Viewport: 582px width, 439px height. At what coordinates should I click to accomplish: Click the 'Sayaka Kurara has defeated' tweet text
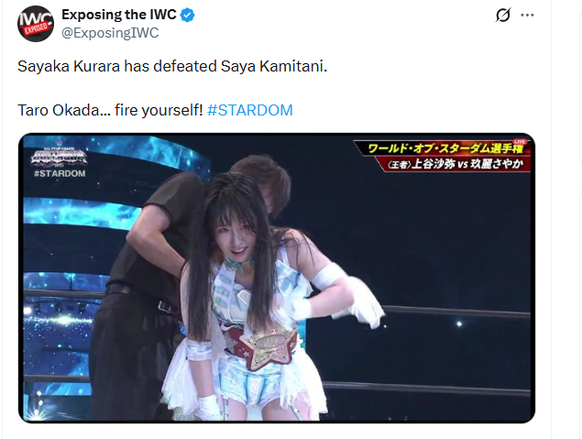pyautogui.click(x=117, y=66)
